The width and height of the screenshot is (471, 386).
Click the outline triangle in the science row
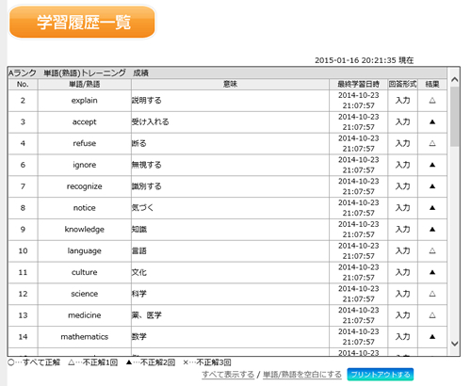pyautogui.click(x=432, y=294)
